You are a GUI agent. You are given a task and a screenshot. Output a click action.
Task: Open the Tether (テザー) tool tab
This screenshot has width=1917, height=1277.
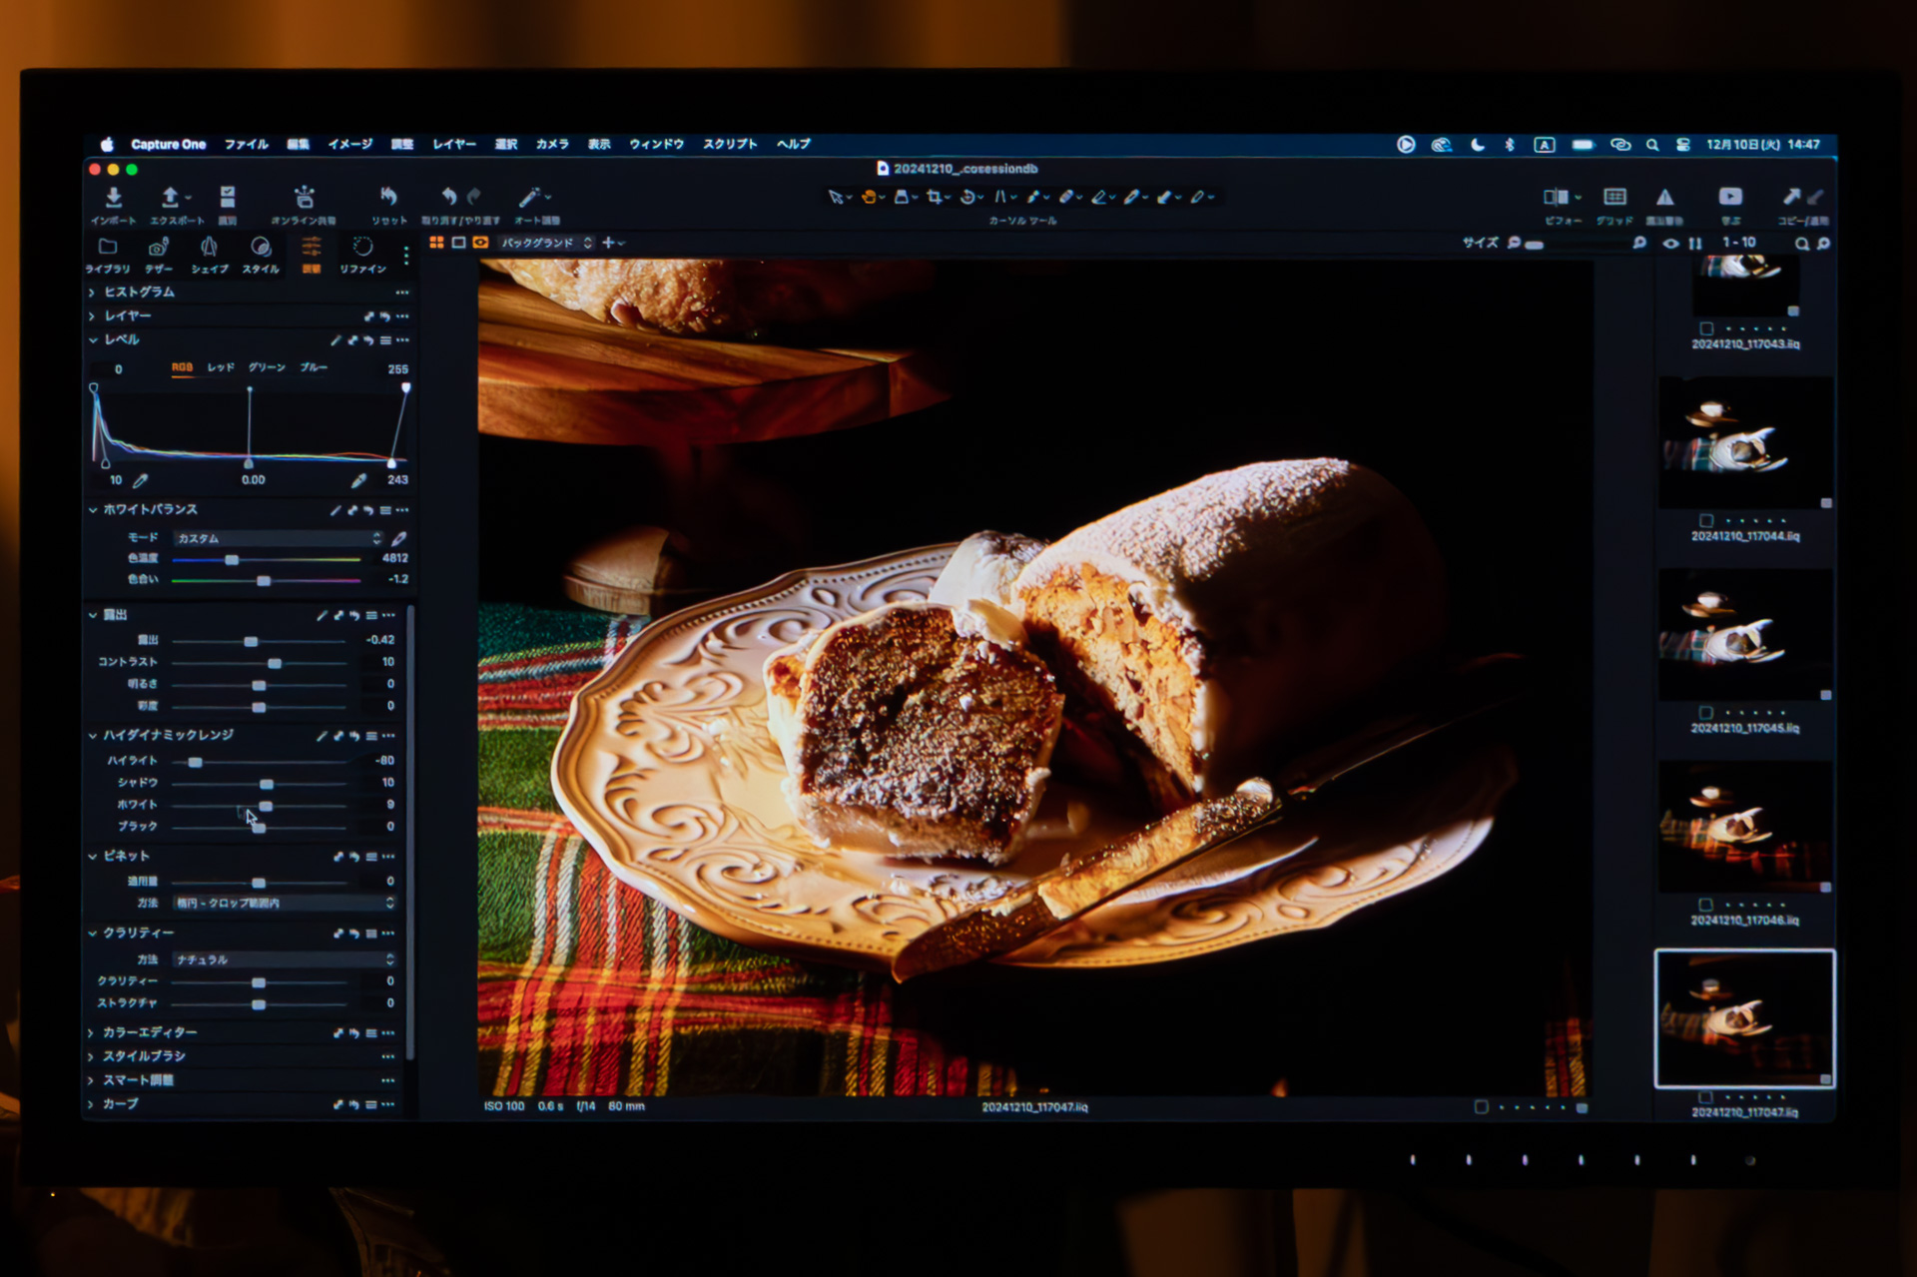point(158,248)
